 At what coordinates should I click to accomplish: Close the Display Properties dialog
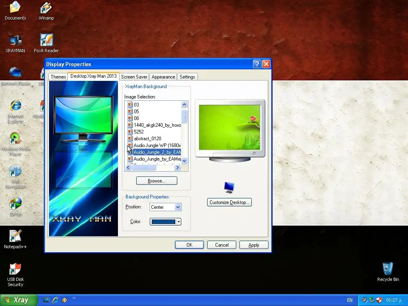(x=266, y=64)
